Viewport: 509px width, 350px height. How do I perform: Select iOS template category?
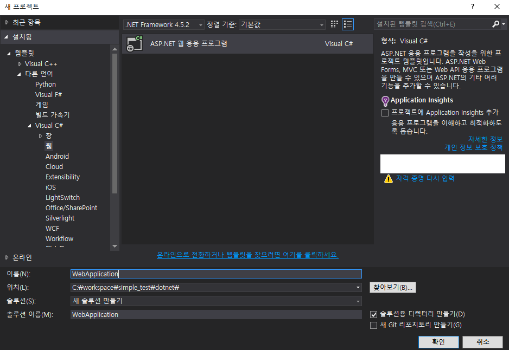tap(50, 187)
